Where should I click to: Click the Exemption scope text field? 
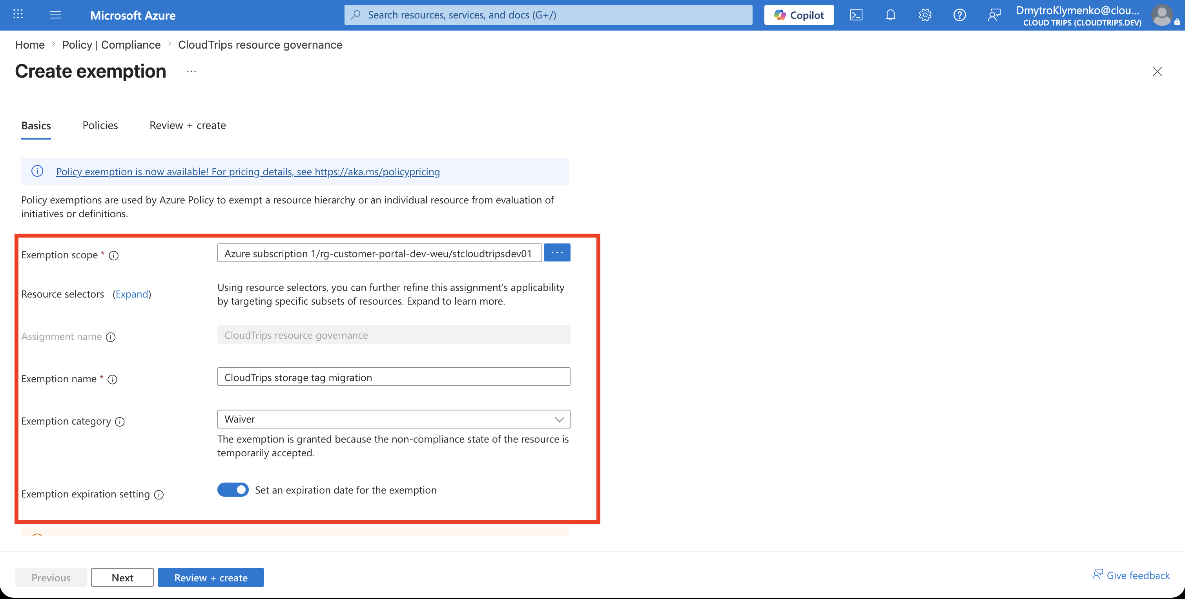[379, 253]
